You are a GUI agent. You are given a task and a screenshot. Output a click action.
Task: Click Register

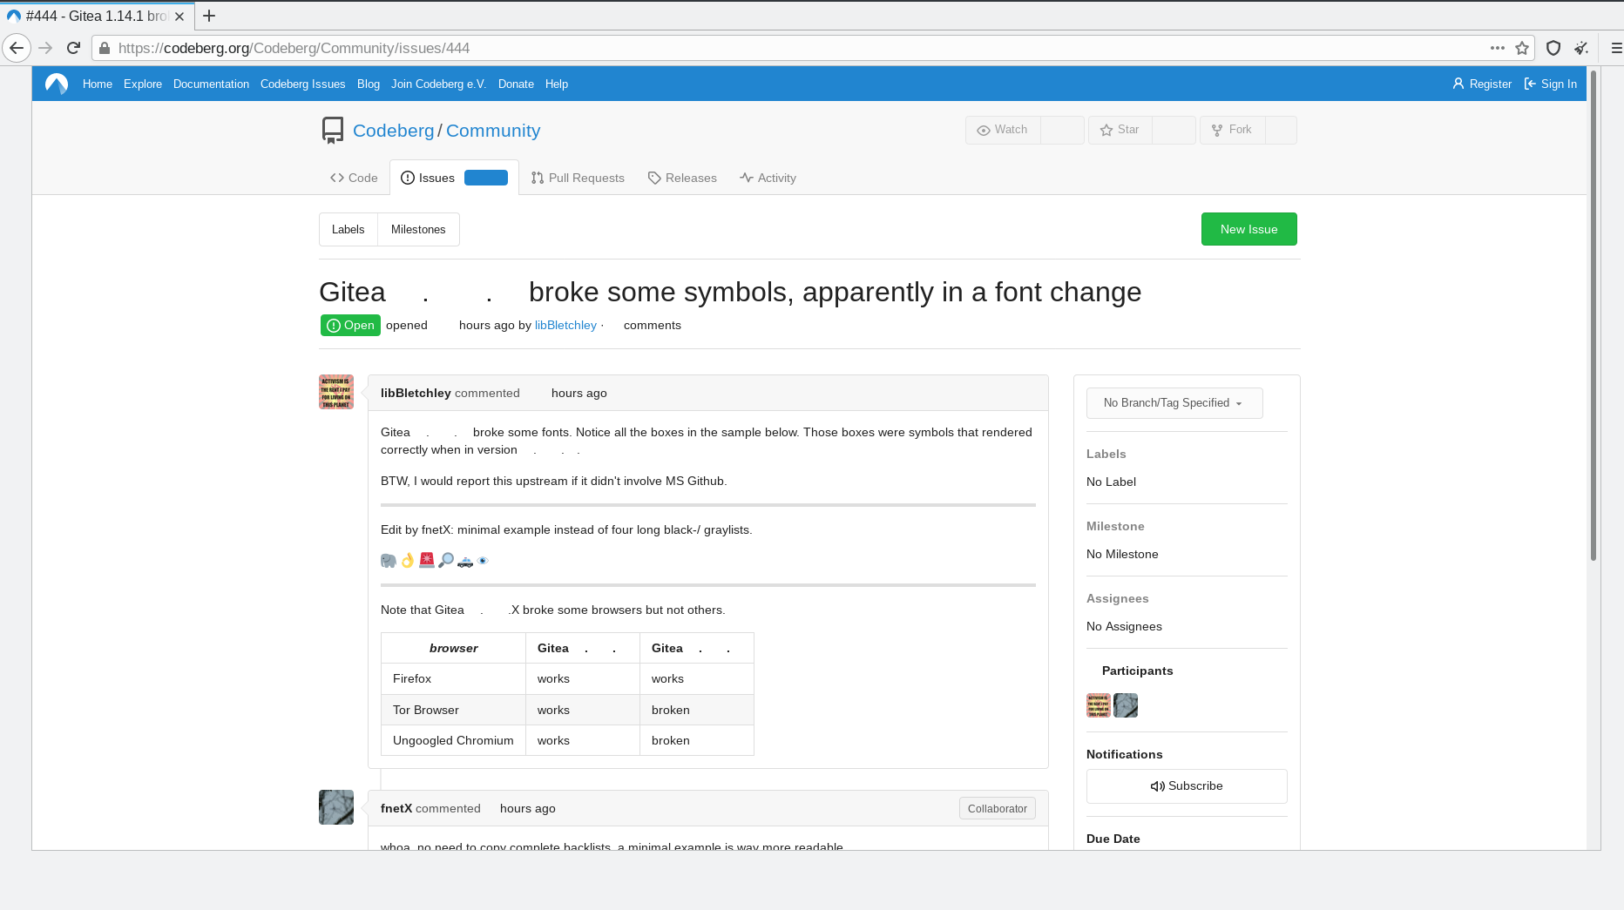pyautogui.click(x=1482, y=84)
